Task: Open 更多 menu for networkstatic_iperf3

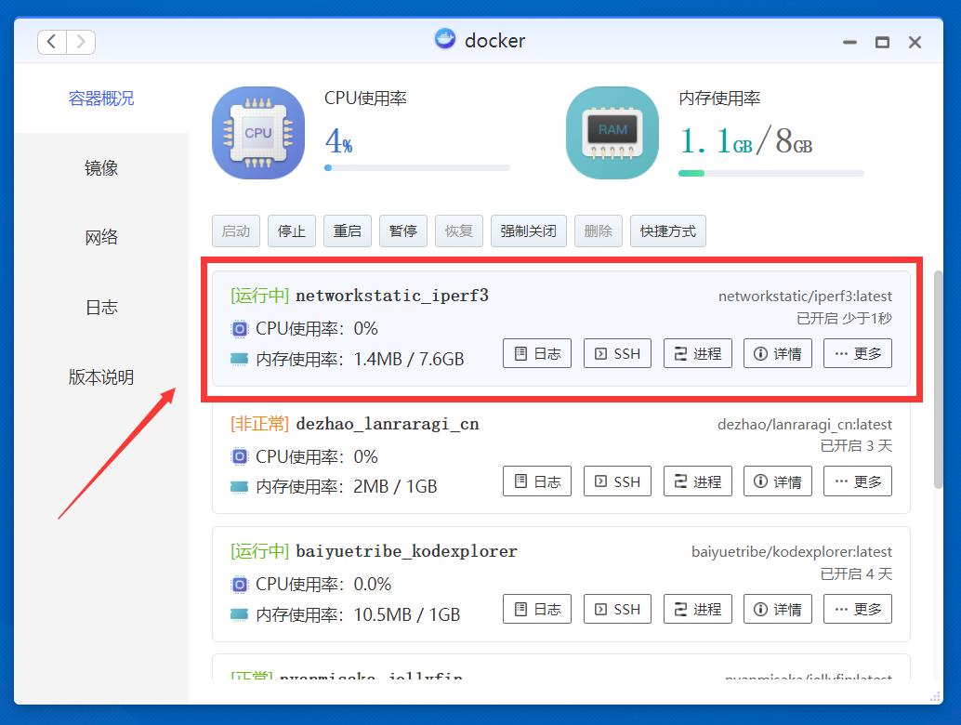Action: (857, 352)
